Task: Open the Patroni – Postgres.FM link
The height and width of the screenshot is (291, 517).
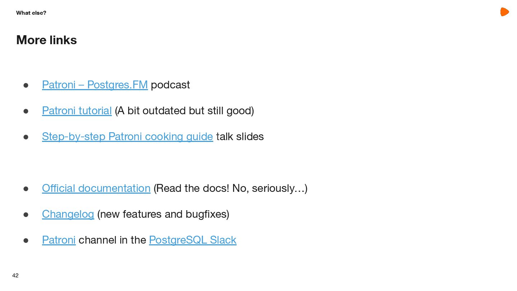Action: [x=95, y=85]
